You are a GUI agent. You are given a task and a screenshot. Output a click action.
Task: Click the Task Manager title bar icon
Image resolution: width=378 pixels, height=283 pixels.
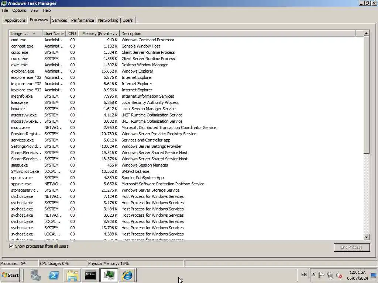point(4,3)
